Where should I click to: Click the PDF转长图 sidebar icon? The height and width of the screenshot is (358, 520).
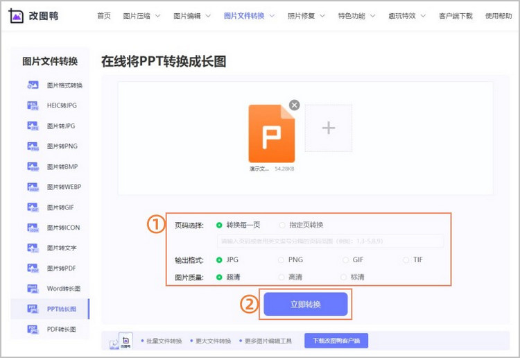pyautogui.click(x=33, y=329)
